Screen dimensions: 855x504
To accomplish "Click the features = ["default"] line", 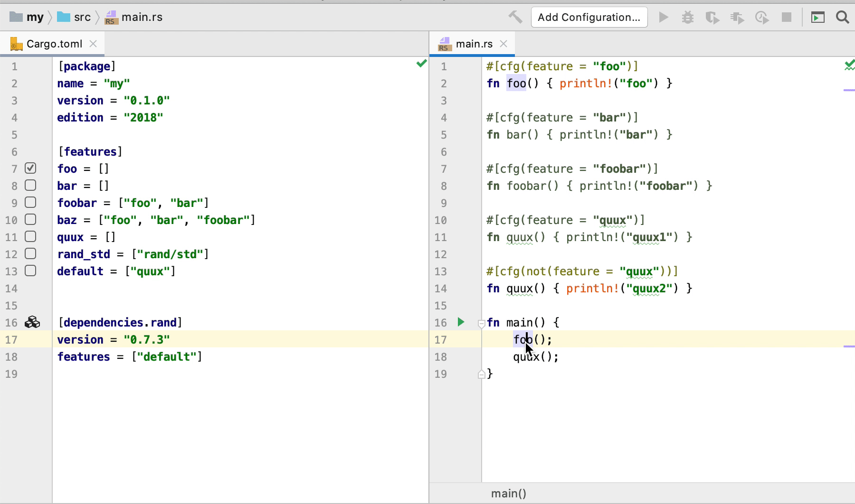I will coord(130,357).
